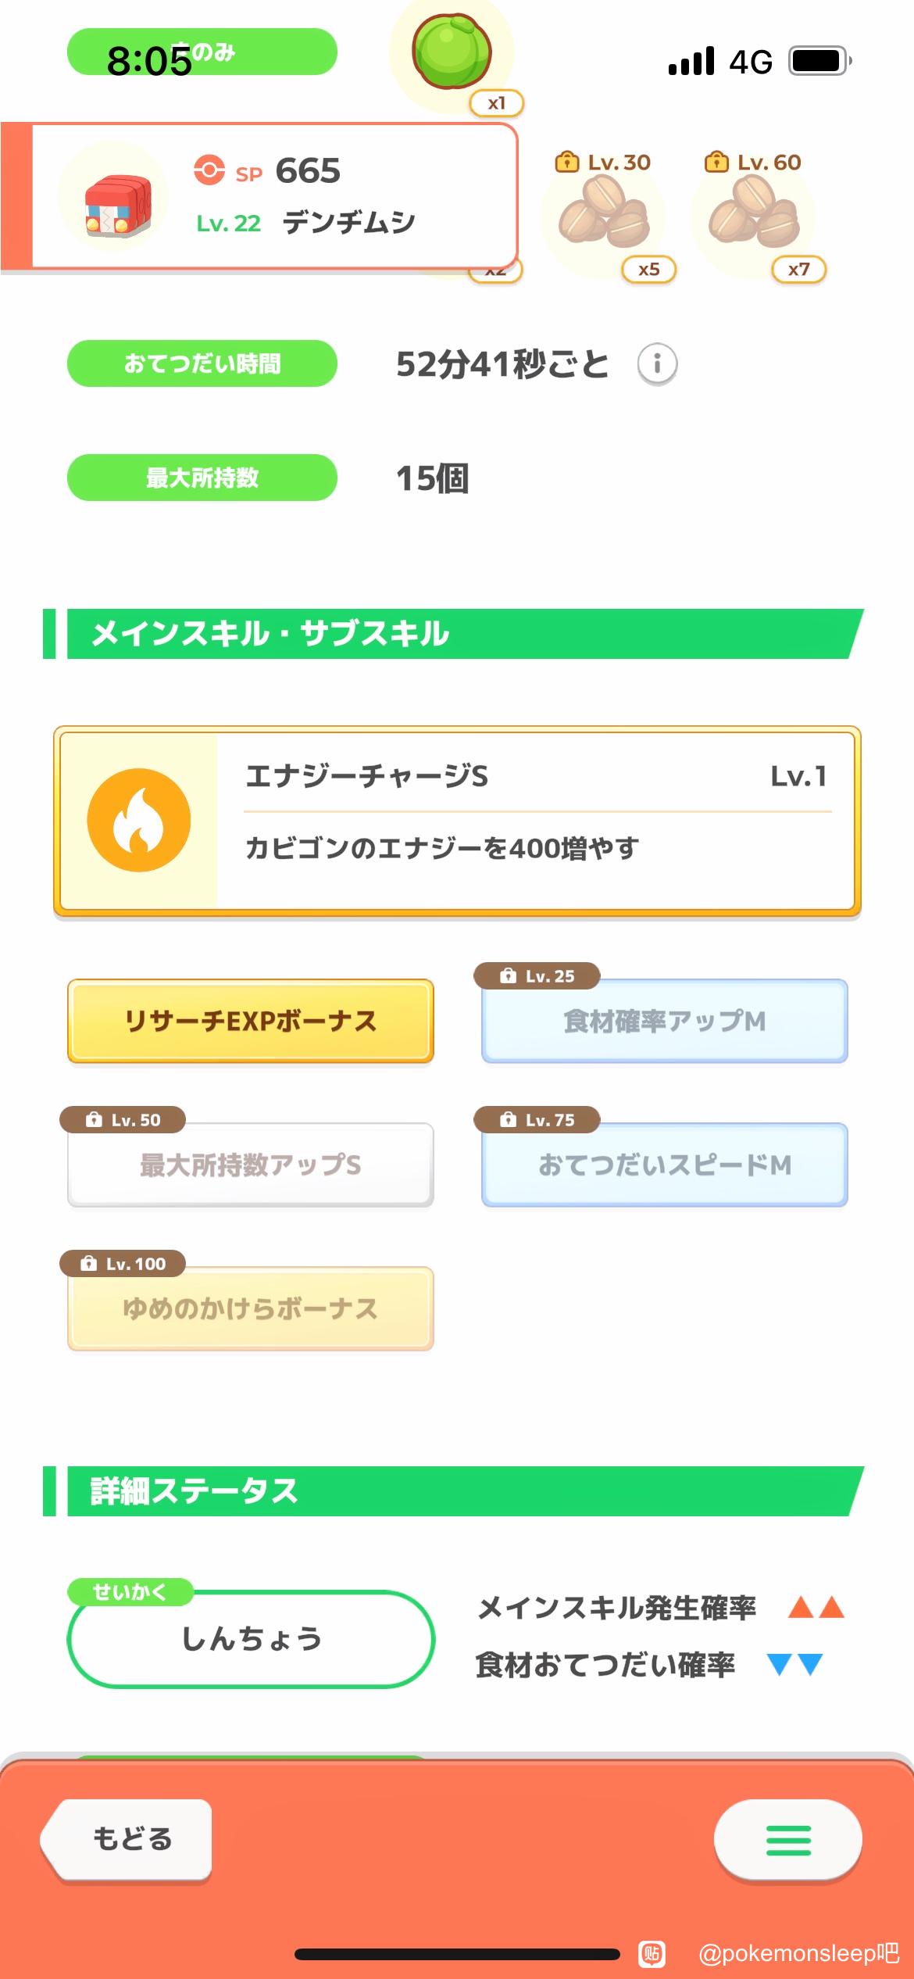This screenshot has width=914, height=1979.
Task: Tap the おてつだい時間 green label
Action: pyautogui.click(x=202, y=363)
